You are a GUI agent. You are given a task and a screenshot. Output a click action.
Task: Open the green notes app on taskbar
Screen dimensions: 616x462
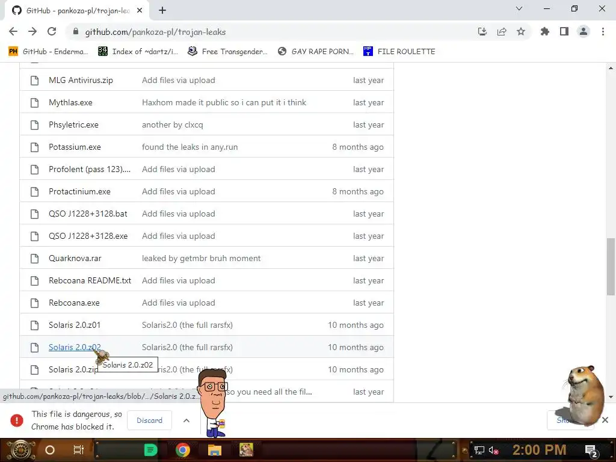(150, 450)
